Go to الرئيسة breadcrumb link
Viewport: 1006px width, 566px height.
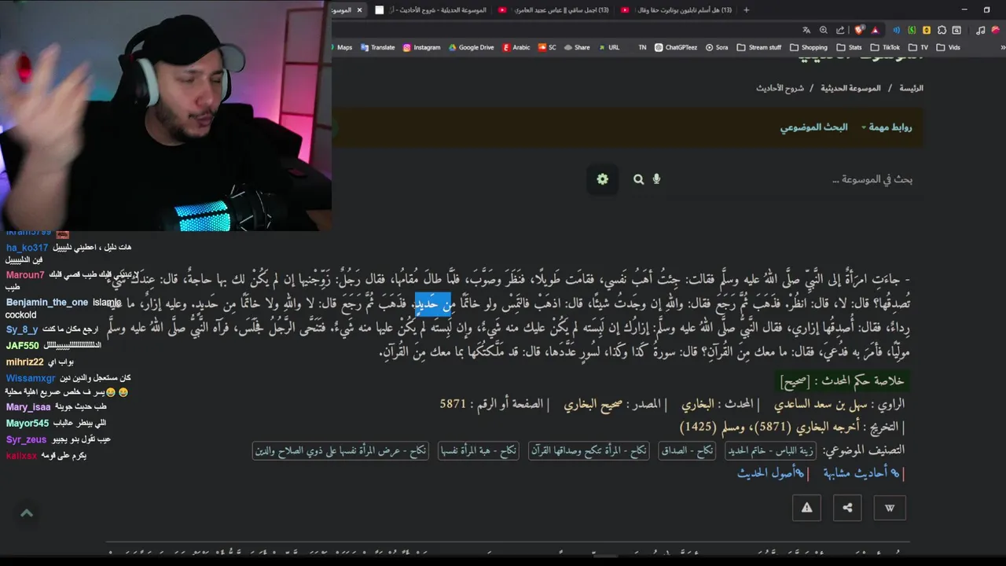[910, 88]
